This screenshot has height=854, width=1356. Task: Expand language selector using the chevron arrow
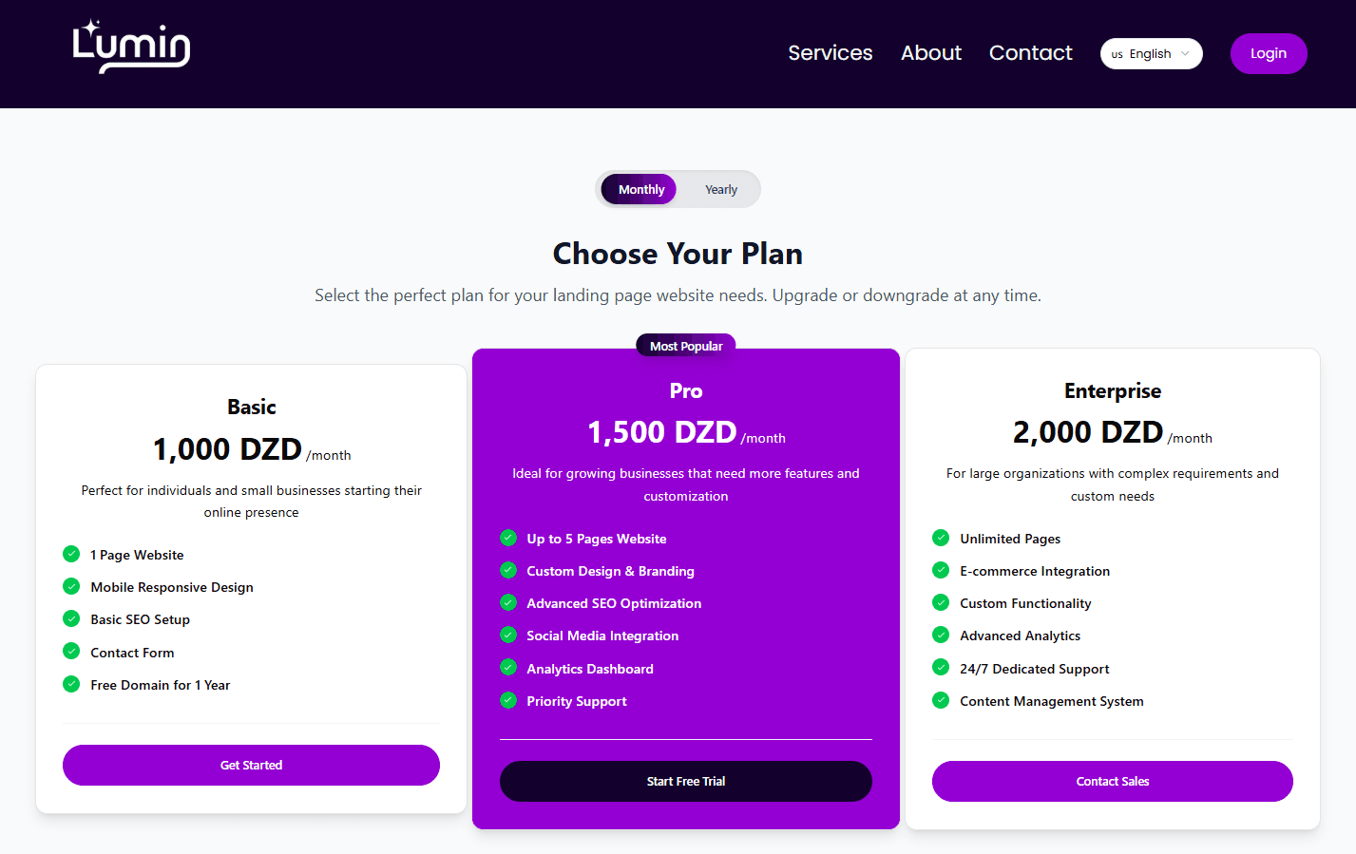[1185, 54]
